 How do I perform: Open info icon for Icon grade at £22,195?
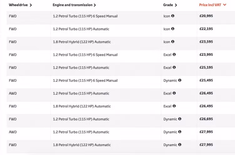[173, 29]
